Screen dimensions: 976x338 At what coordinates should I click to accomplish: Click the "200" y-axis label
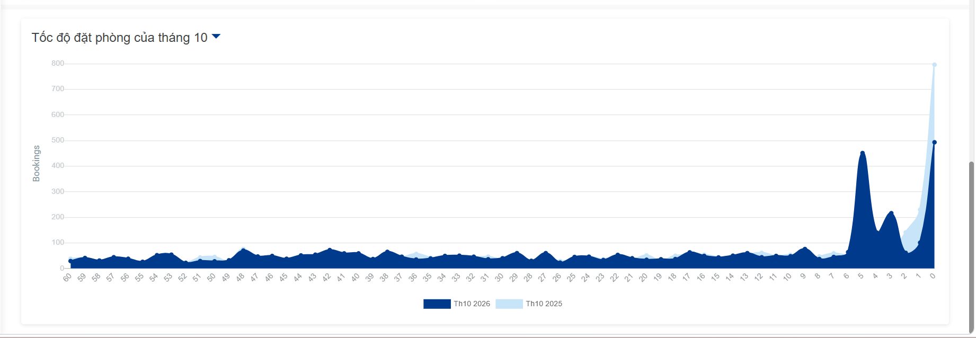pyautogui.click(x=58, y=217)
